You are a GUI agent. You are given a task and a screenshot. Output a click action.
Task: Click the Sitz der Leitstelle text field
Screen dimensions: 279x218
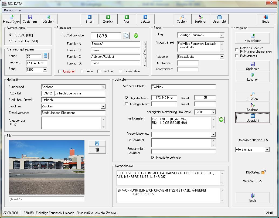(183, 87)
